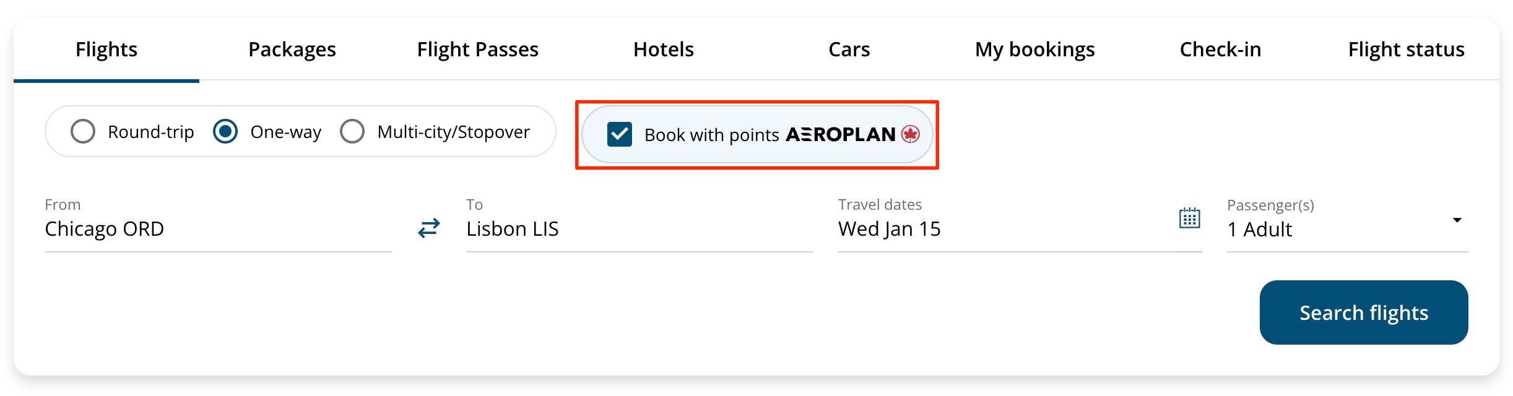The image size is (1513, 396).
Task: Click the swap origin and destination arrows
Action: [429, 228]
